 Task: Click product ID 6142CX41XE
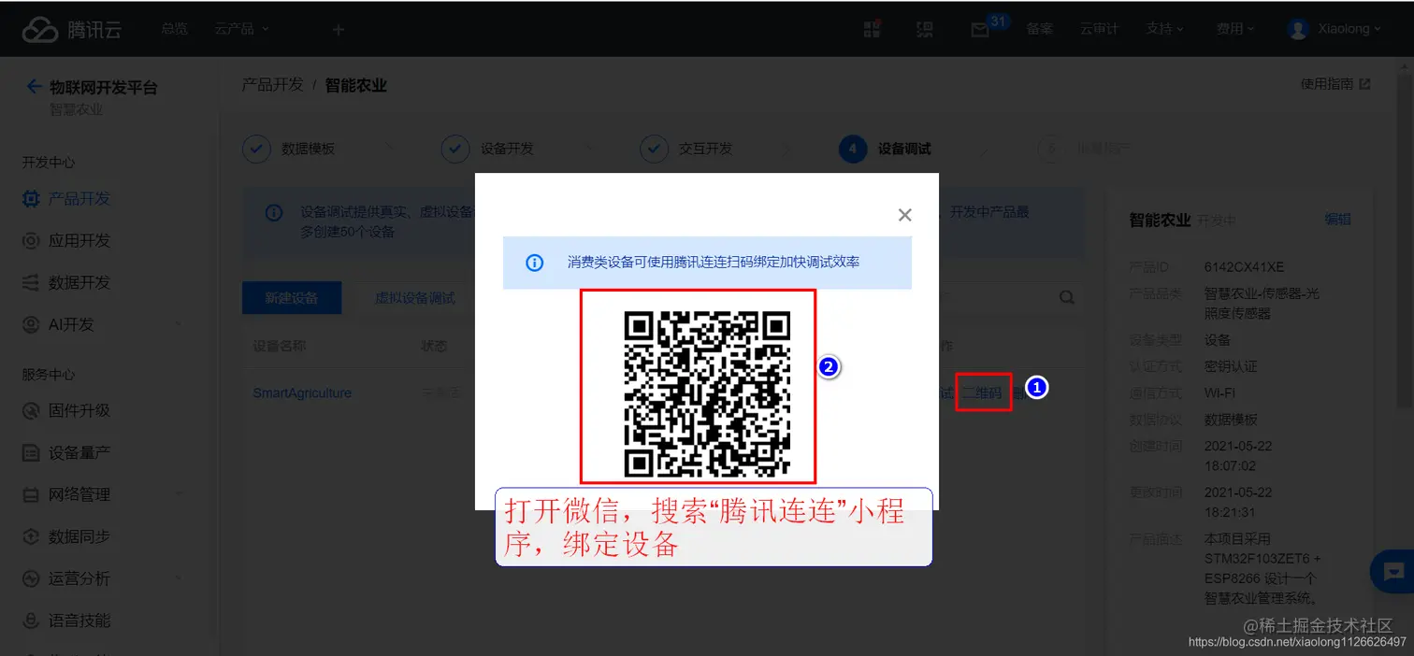click(1244, 267)
